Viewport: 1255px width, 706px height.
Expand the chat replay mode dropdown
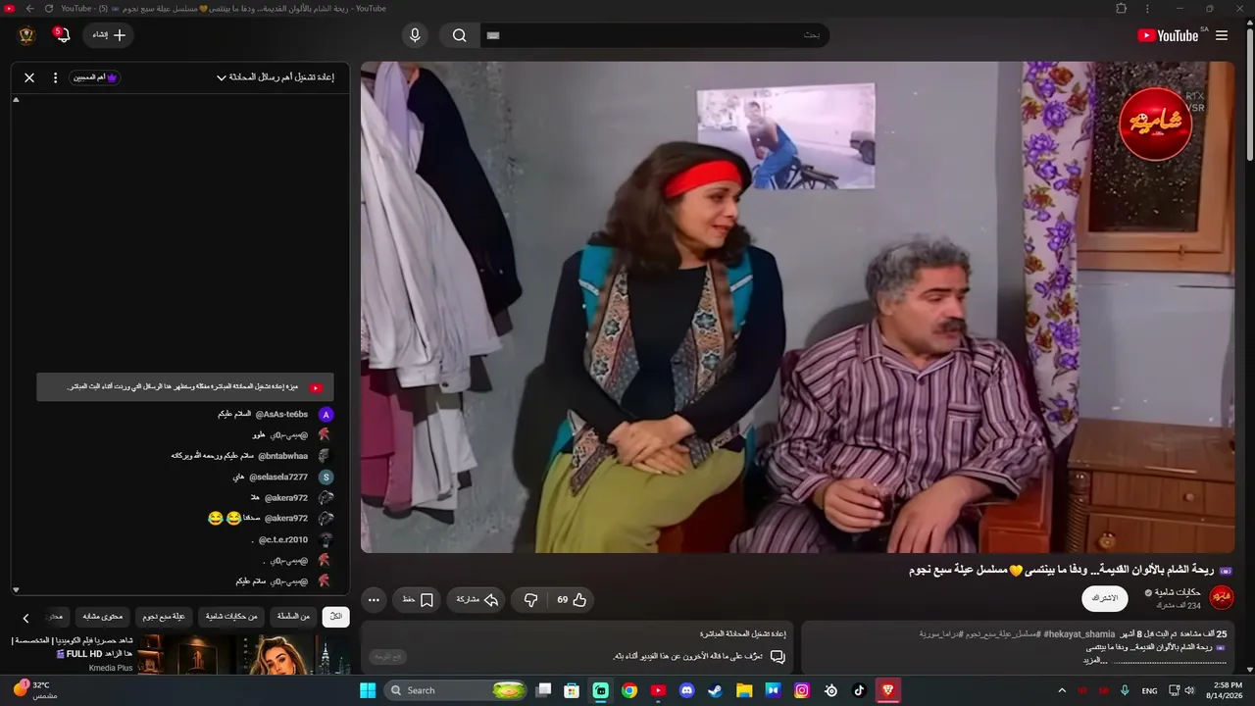coord(276,77)
